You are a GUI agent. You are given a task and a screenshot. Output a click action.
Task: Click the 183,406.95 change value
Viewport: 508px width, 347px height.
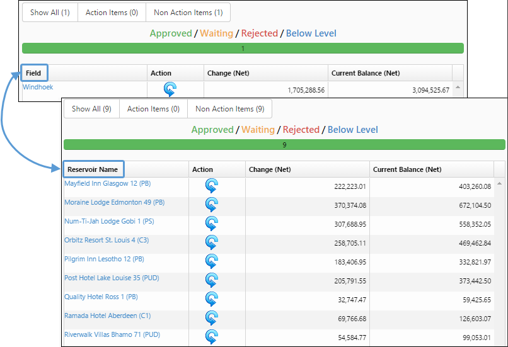point(350,262)
